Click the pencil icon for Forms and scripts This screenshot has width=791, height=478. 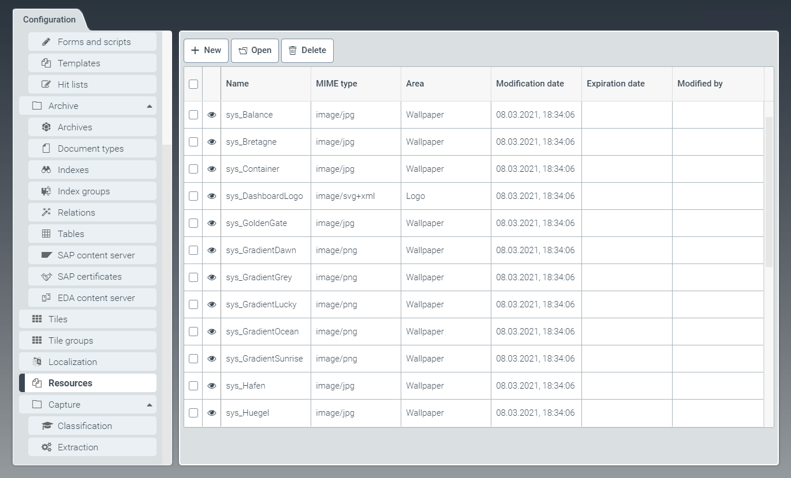pos(46,42)
